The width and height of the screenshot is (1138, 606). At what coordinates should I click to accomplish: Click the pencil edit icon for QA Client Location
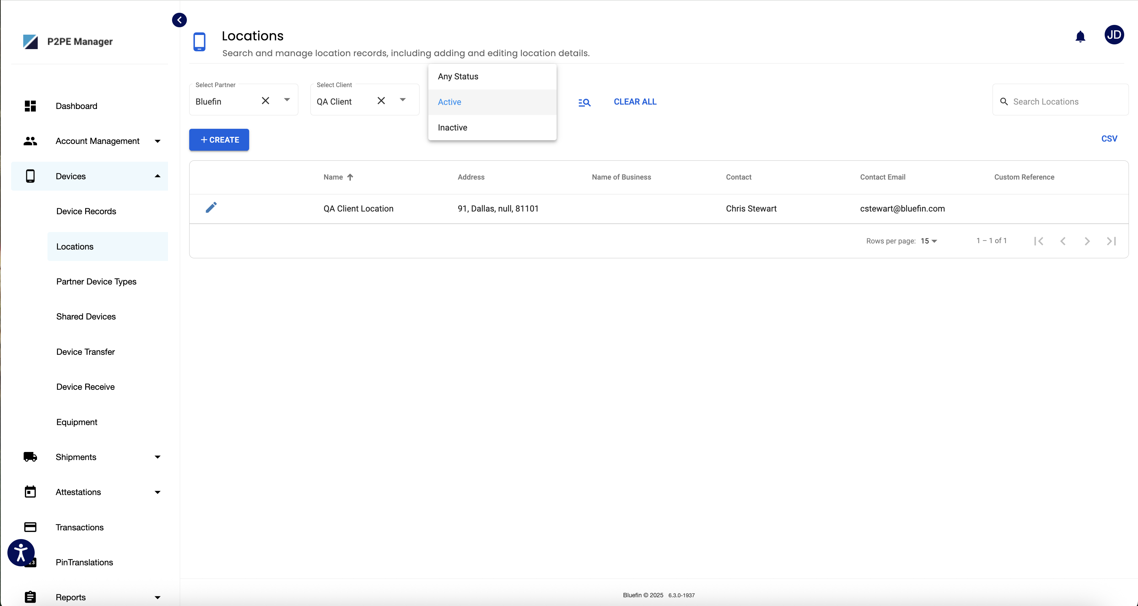point(211,207)
